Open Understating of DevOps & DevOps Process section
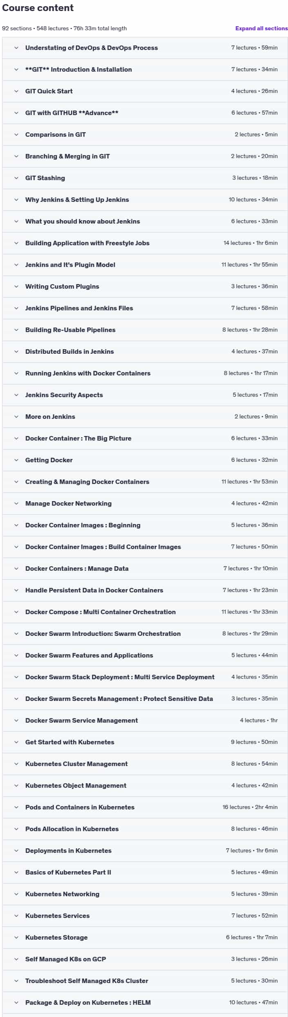The width and height of the screenshot is (288, 1017). (145, 48)
